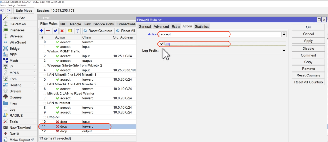This screenshot has height=142, width=328.
Task: Click the Action value field
Action: [x=220, y=34]
